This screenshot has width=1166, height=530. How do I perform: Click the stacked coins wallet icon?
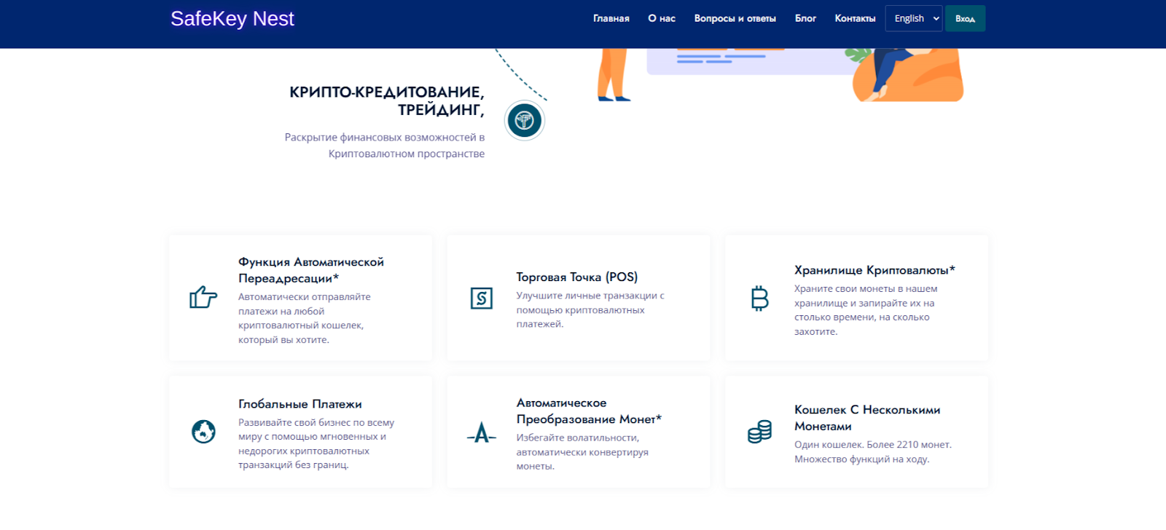759,432
